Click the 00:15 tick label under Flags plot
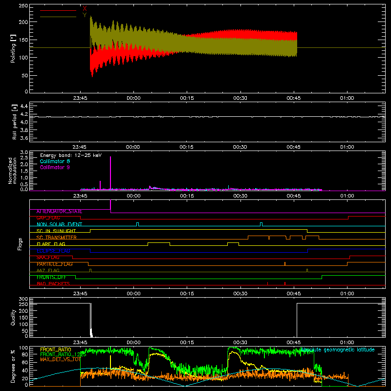This screenshot has width=391, height=391. [187, 294]
